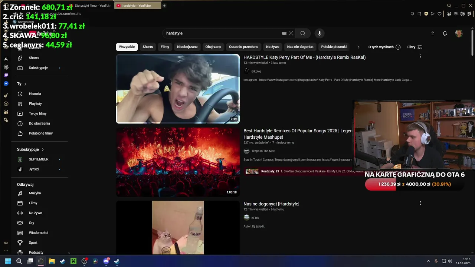This screenshot has height=267, width=475.
Task: Click the Windows Start button
Action: [x=8, y=261]
